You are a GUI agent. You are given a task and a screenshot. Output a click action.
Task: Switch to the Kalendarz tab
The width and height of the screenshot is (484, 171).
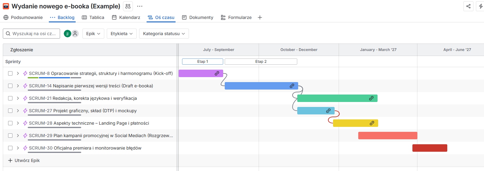[126, 17]
